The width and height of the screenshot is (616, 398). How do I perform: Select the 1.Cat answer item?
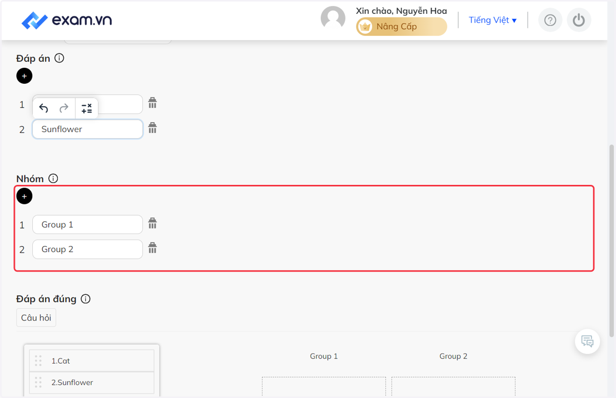coord(92,361)
